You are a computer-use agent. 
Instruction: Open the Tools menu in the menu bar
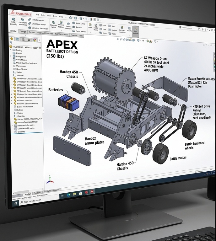[x=55, y=16]
